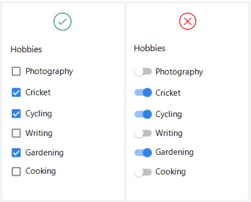This screenshot has width=251, height=202.
Task: Uncheck the Cycling checkbox
Action: pos(16,114)
